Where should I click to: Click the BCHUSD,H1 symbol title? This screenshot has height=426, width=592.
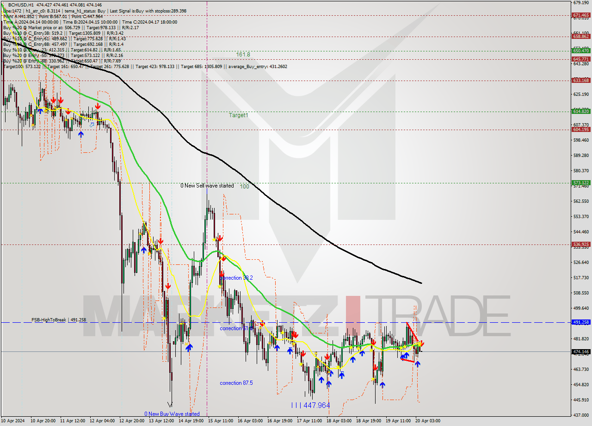click(21, 5)
